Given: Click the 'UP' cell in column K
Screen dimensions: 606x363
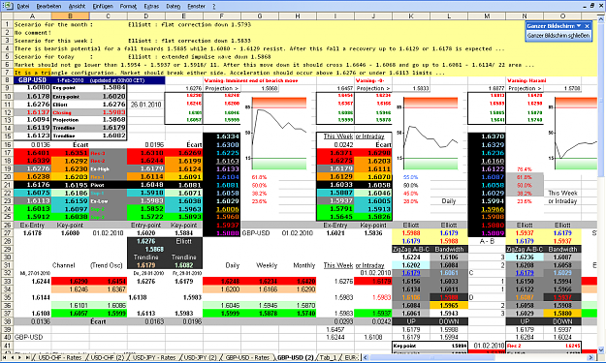Looking at the screenshot, I should pos(411,321).
